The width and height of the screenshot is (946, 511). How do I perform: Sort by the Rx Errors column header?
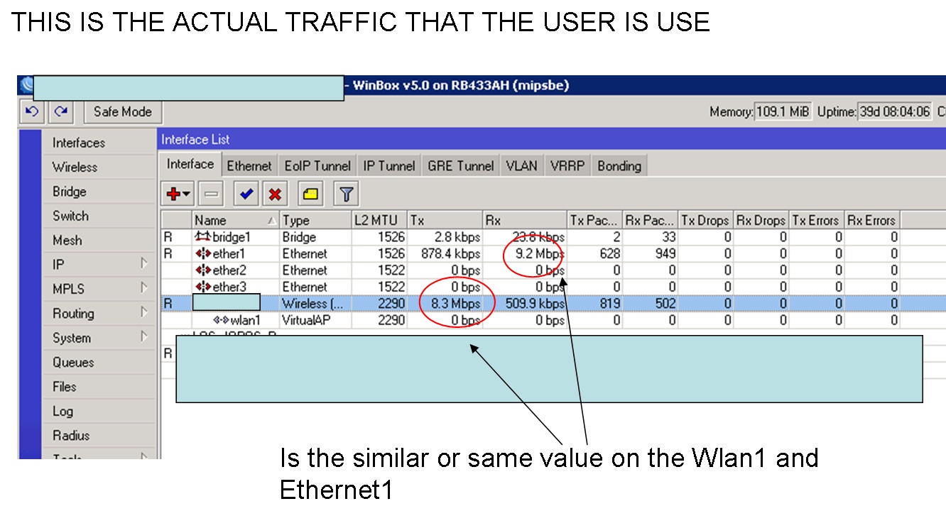point(872,221)
